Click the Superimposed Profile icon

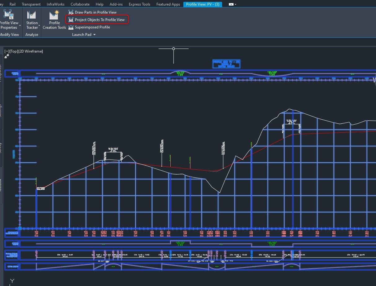coord(71,27)
